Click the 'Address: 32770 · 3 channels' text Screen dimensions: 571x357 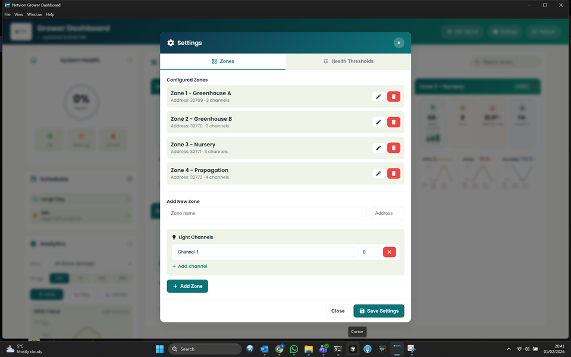[x=200, y=126]
